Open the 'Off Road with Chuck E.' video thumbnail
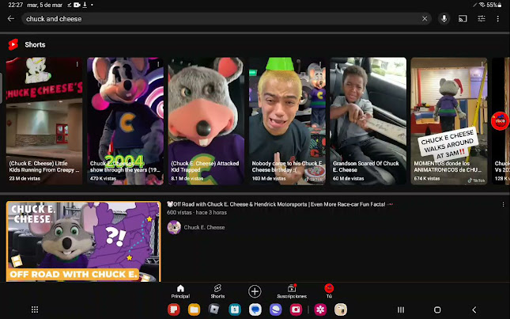This screenshot has width=510, height=319. pyautogui.click(x=84, y=241)
